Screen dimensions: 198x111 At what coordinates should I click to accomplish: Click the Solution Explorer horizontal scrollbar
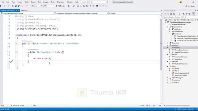[x=177, y=105]
